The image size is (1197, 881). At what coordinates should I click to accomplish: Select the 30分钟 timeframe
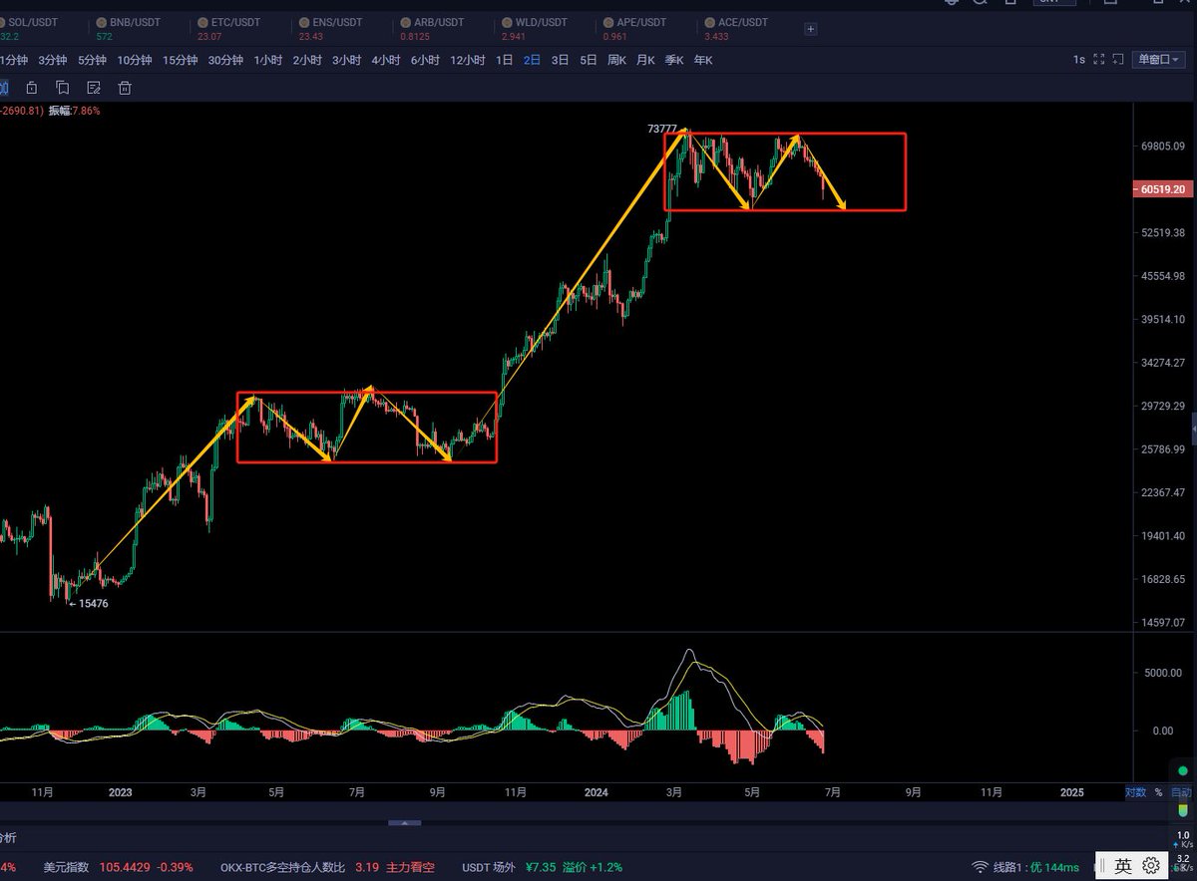(x=225, y=60)
